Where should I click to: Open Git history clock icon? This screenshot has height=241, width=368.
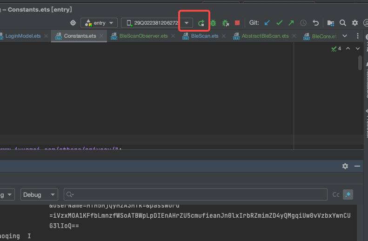tap(303, 23)
